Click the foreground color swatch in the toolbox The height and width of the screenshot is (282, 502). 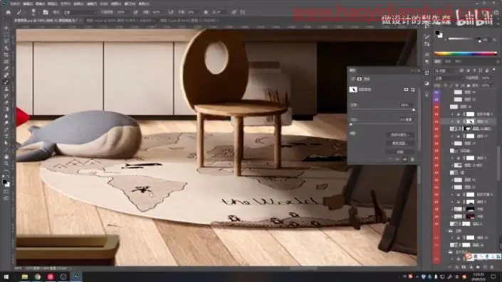tap(4, 182)
